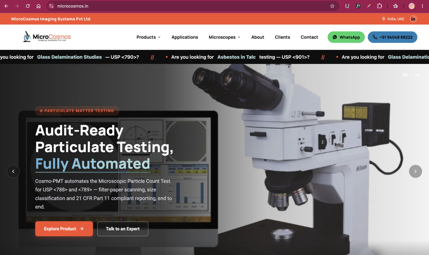Call +91 94048 88222 button

coord(393,37)
